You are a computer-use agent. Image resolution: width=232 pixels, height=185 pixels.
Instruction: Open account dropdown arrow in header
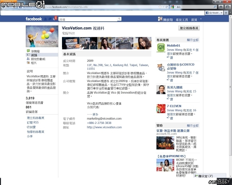point(201,19)
